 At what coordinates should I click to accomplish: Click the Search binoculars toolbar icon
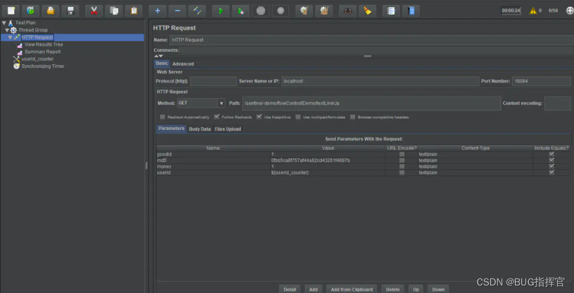(347, 10)
